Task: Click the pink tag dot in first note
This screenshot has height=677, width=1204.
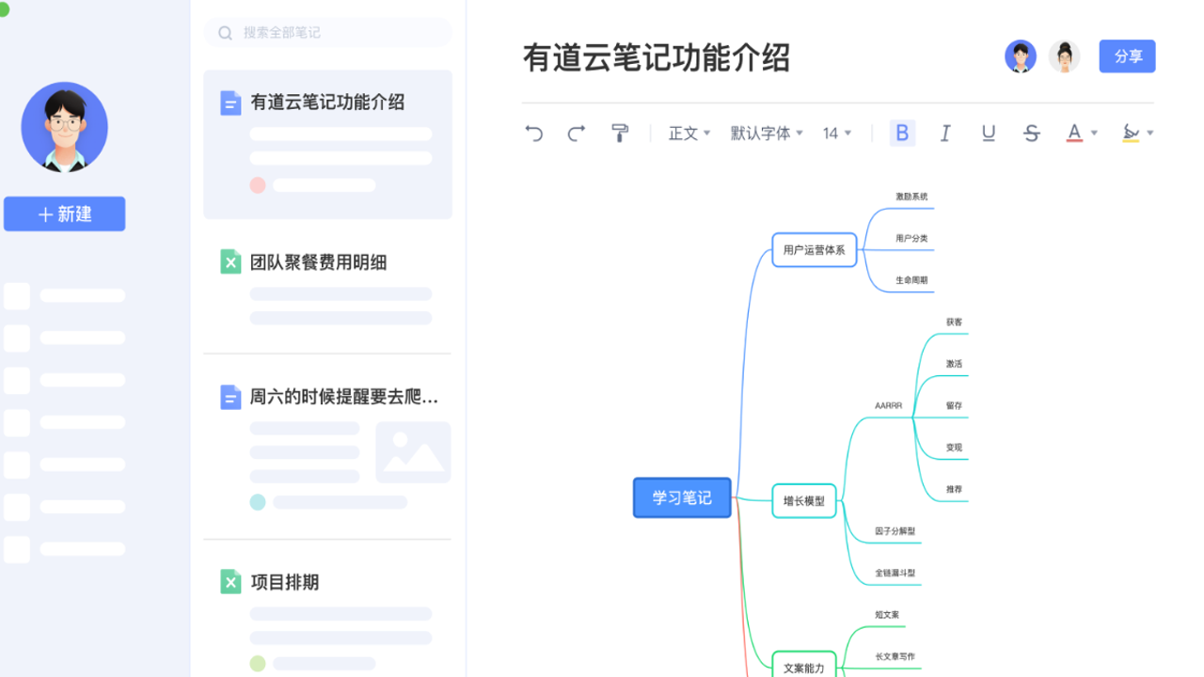Action: click(258, 185)
